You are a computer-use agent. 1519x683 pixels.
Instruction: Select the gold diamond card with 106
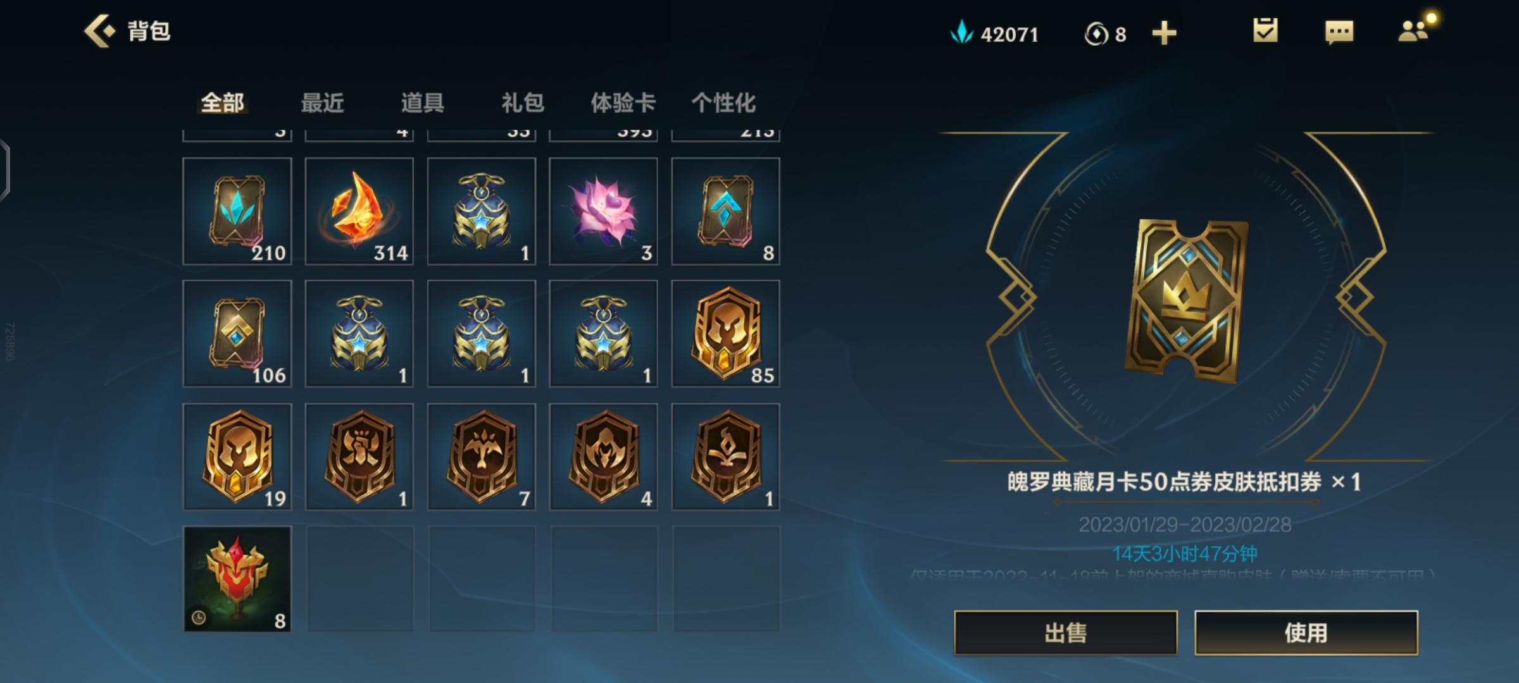237,333
